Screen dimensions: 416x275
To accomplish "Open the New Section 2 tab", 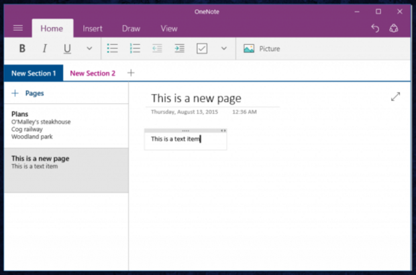I will 93,73.
